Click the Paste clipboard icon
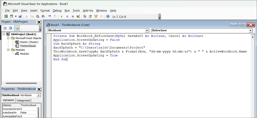The width and height of the screenshot is (257, 118). tap(37, 16)
